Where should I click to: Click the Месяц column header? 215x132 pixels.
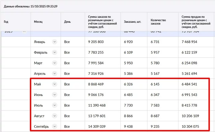pos(38,22)
